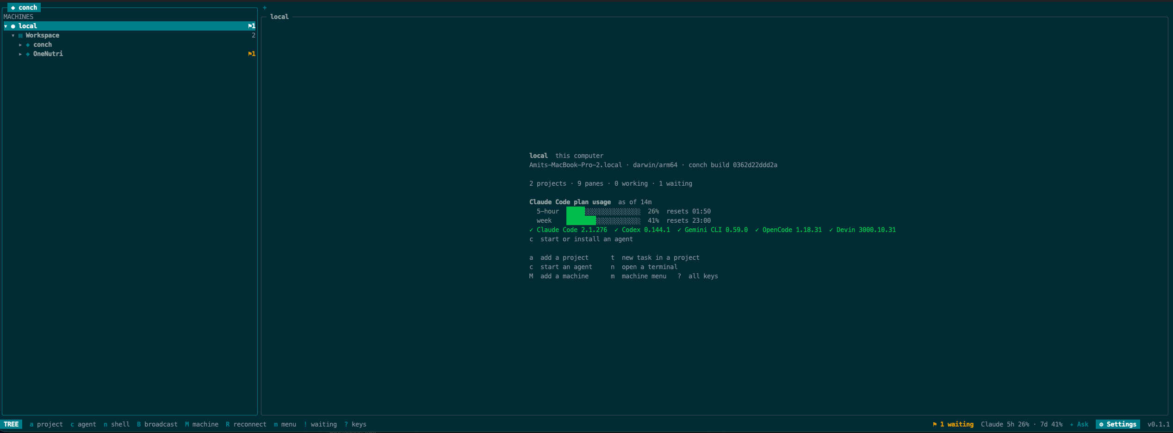Screen dimensions: 1173x433
Task: Click the gear icon in the Settings button
Action: pos(1101,424)
